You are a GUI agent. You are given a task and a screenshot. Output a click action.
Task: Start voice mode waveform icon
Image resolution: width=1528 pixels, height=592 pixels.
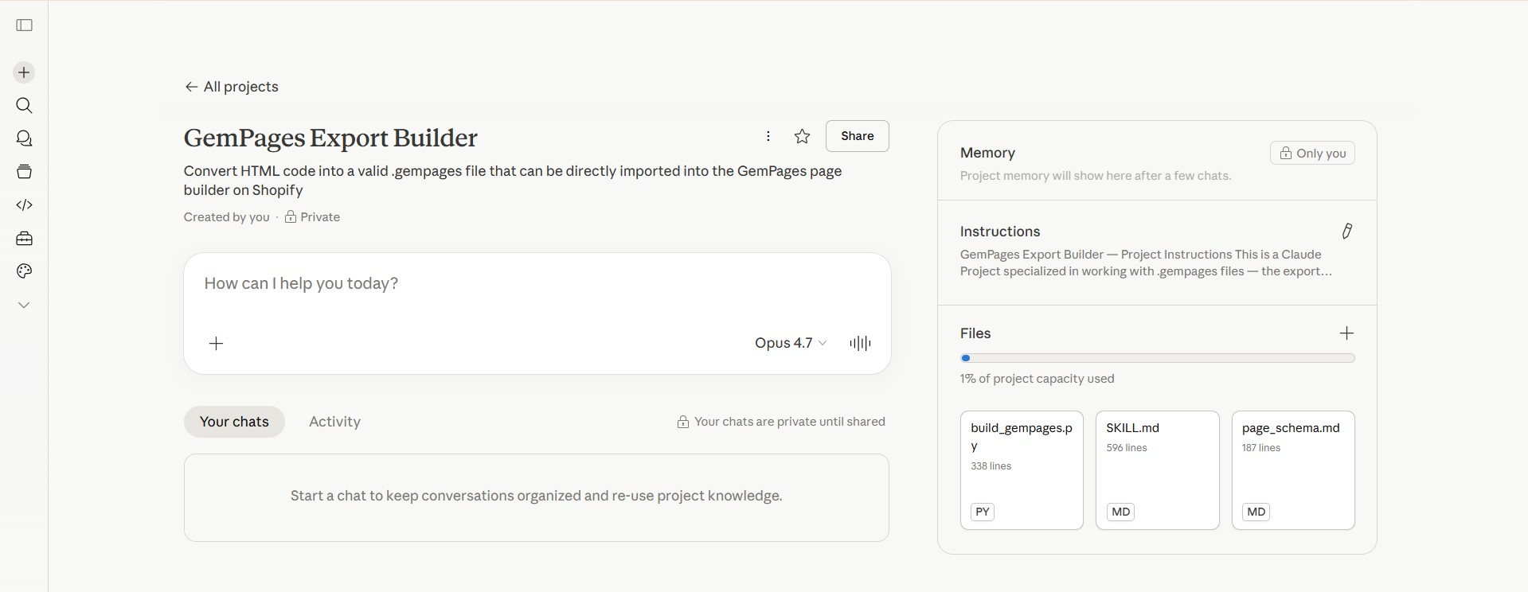pos(860,343)
